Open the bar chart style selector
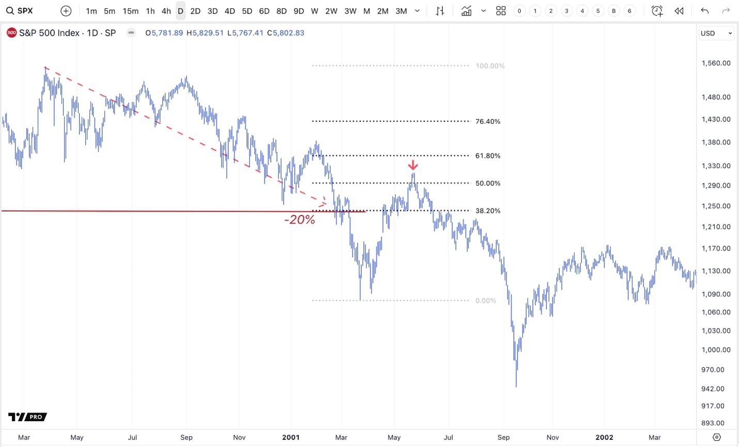Screen dimensions: 739x447 (440, 11)
